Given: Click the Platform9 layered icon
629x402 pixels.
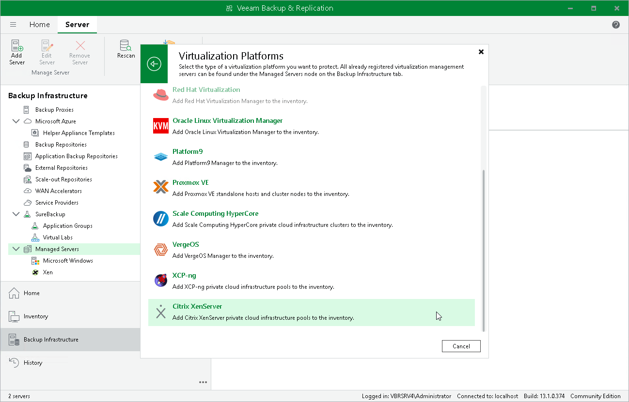Looking at the screenshot, I should coord(161,157).
